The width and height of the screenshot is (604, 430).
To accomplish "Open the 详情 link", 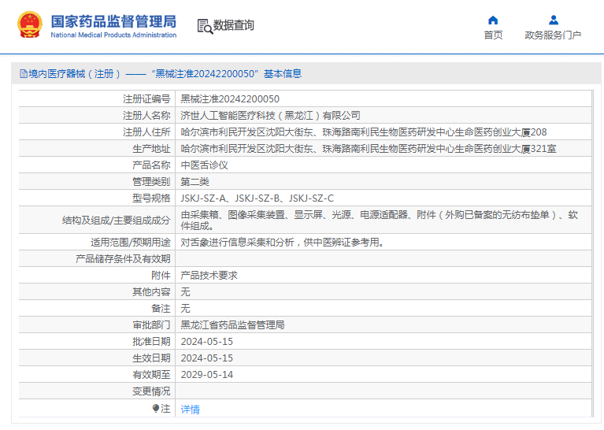I will click(x=191, y=410).
